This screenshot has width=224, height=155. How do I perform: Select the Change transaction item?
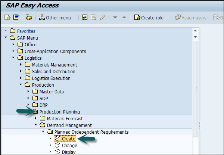click(x=69, y=146)
